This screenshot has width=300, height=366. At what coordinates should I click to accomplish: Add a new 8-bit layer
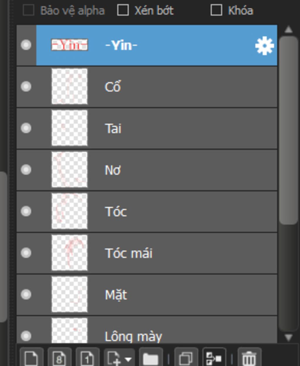click(x=59, y=357)
